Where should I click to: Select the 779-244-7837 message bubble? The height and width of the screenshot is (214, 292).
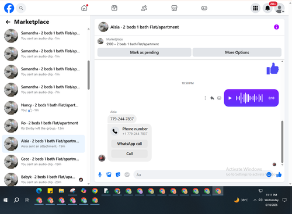coord(122,119)
